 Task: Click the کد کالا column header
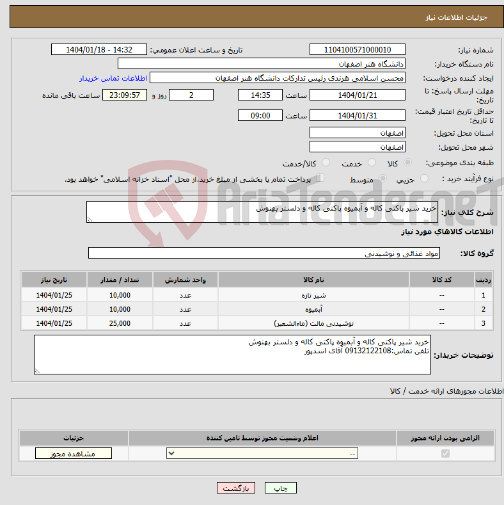coord(441,280)
